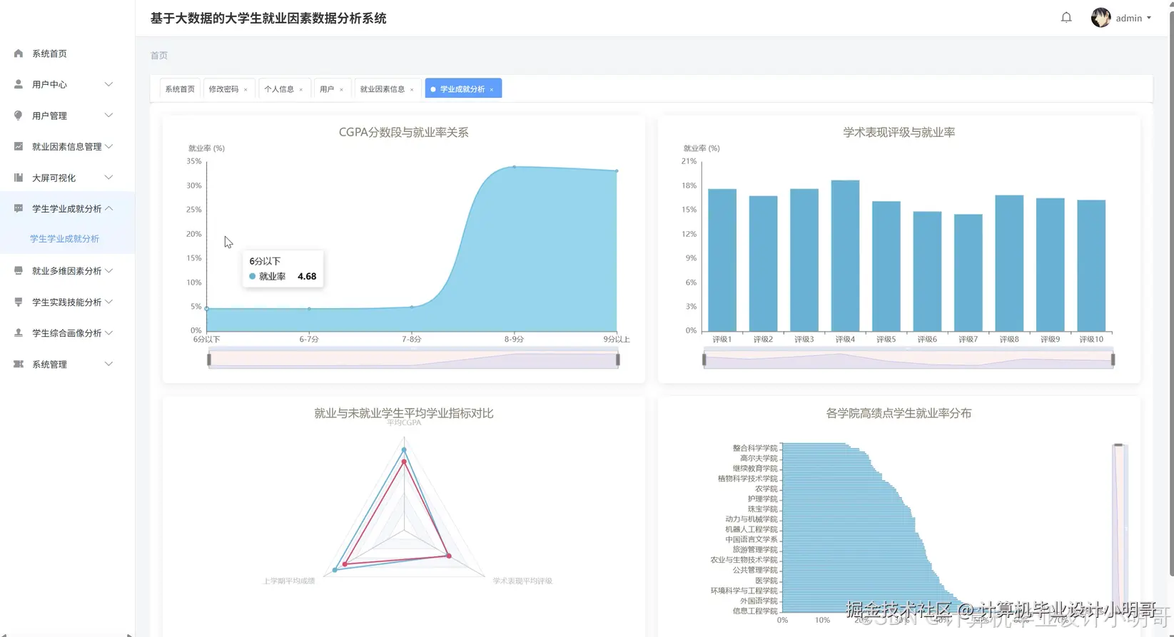Click the 评级10 bar
Screen dimensions: 1174x637
coord(1091,265)
